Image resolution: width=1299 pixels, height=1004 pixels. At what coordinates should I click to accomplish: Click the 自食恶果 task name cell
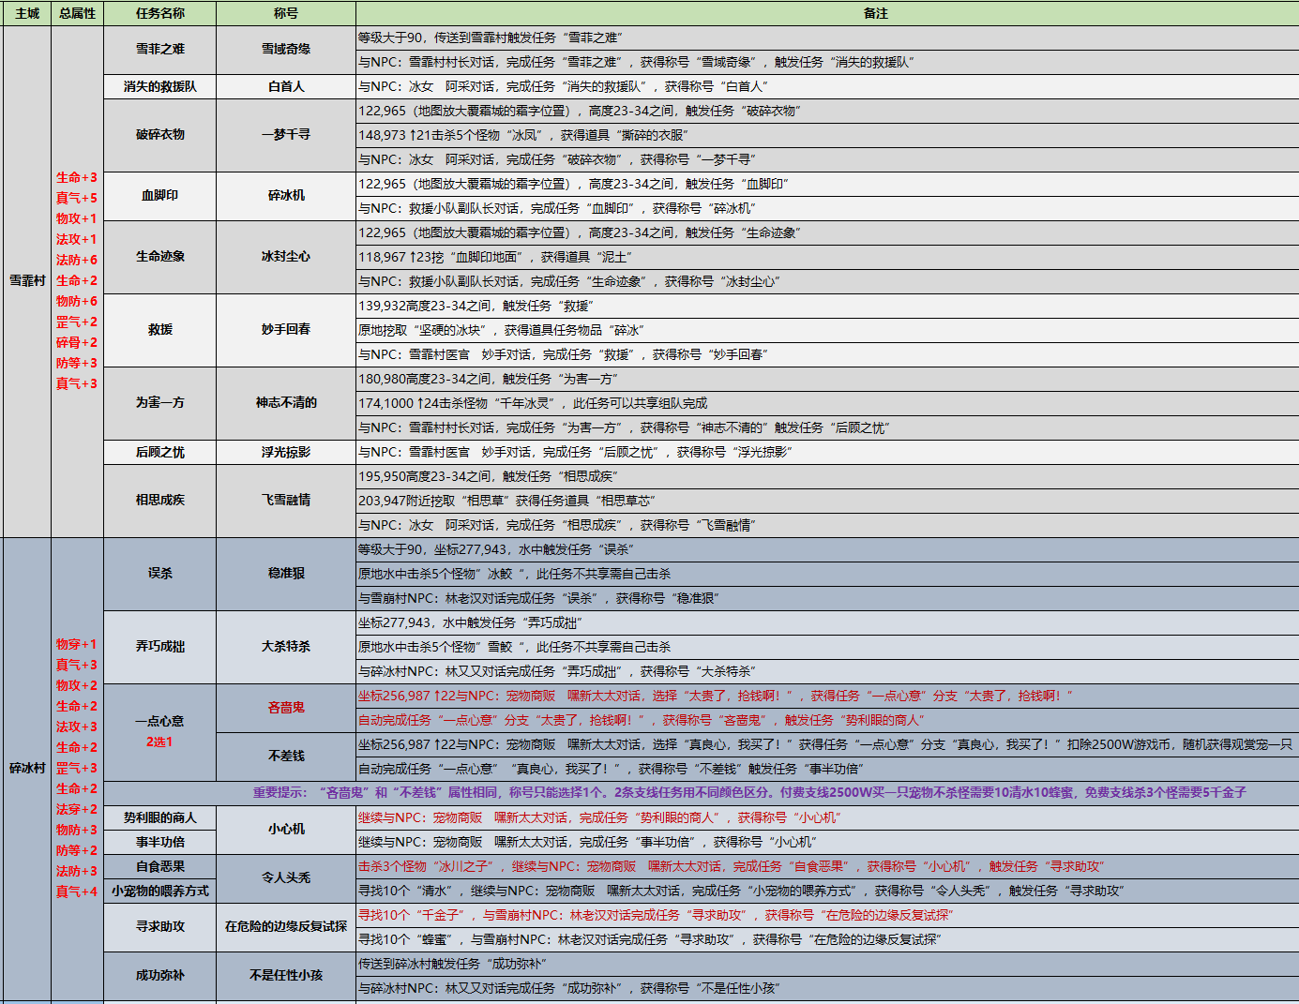pos(160,866)
